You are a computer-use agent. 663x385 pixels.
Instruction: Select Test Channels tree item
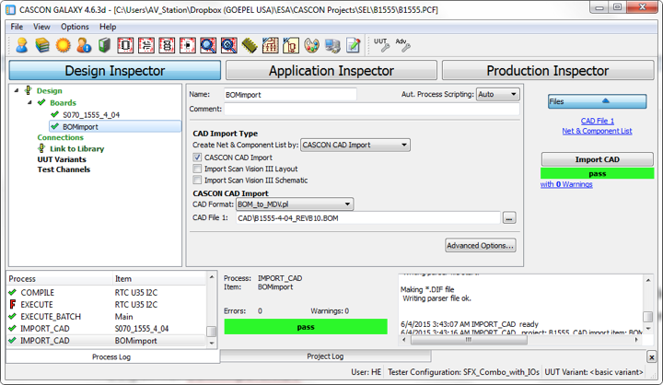pos(64,169)
